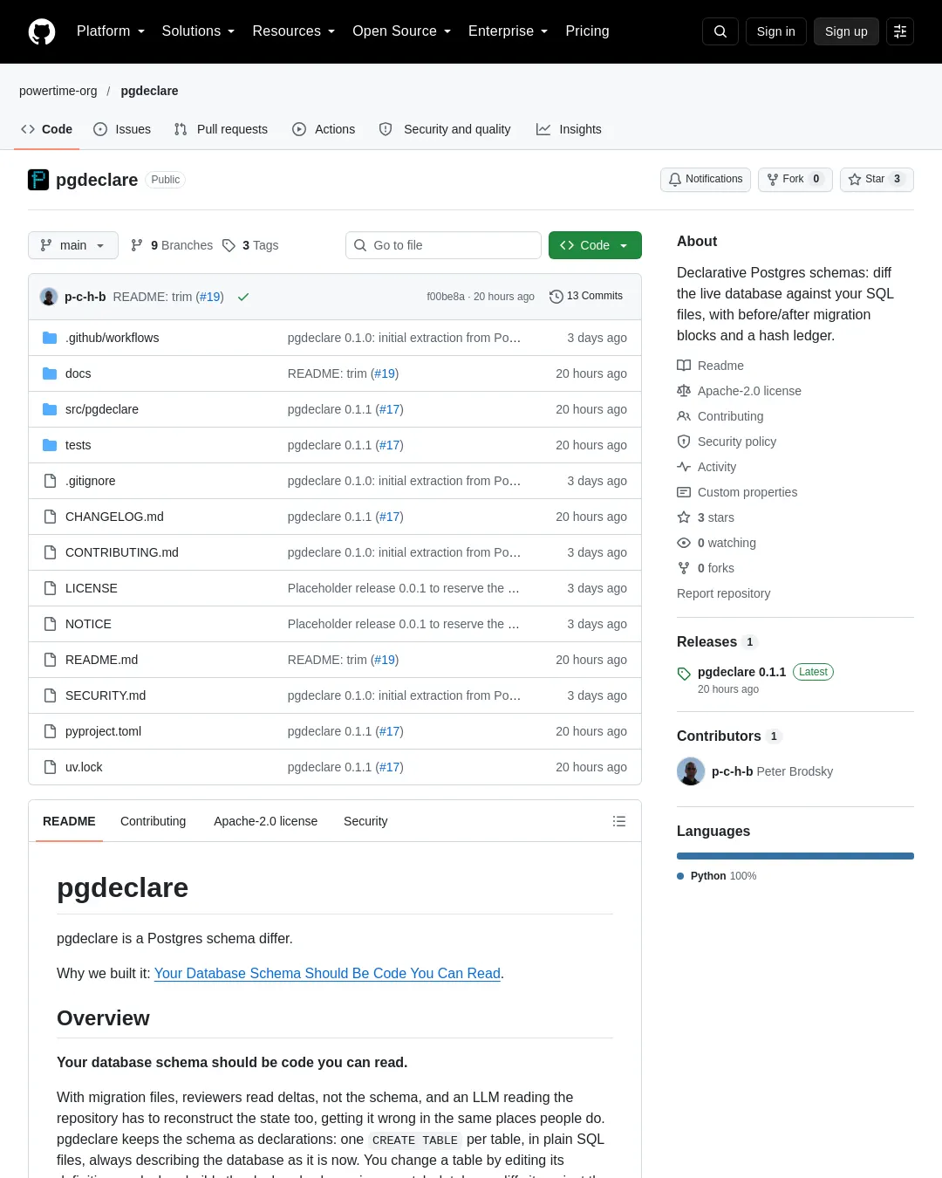Open the Pricing page
Screen dimensions: 942x1178
coord(587,31)
